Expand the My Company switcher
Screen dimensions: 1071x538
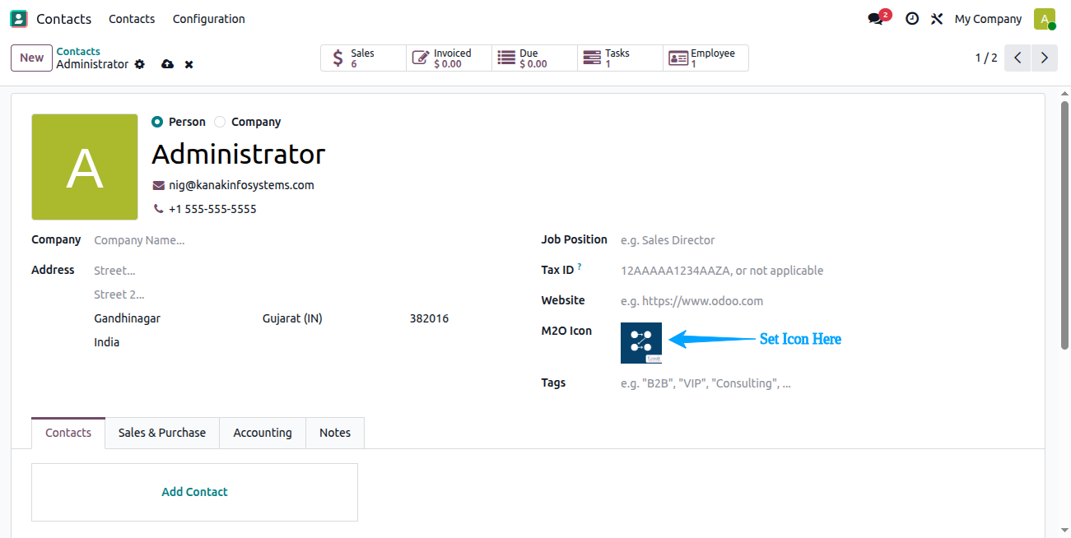click(x=988, y=19)
